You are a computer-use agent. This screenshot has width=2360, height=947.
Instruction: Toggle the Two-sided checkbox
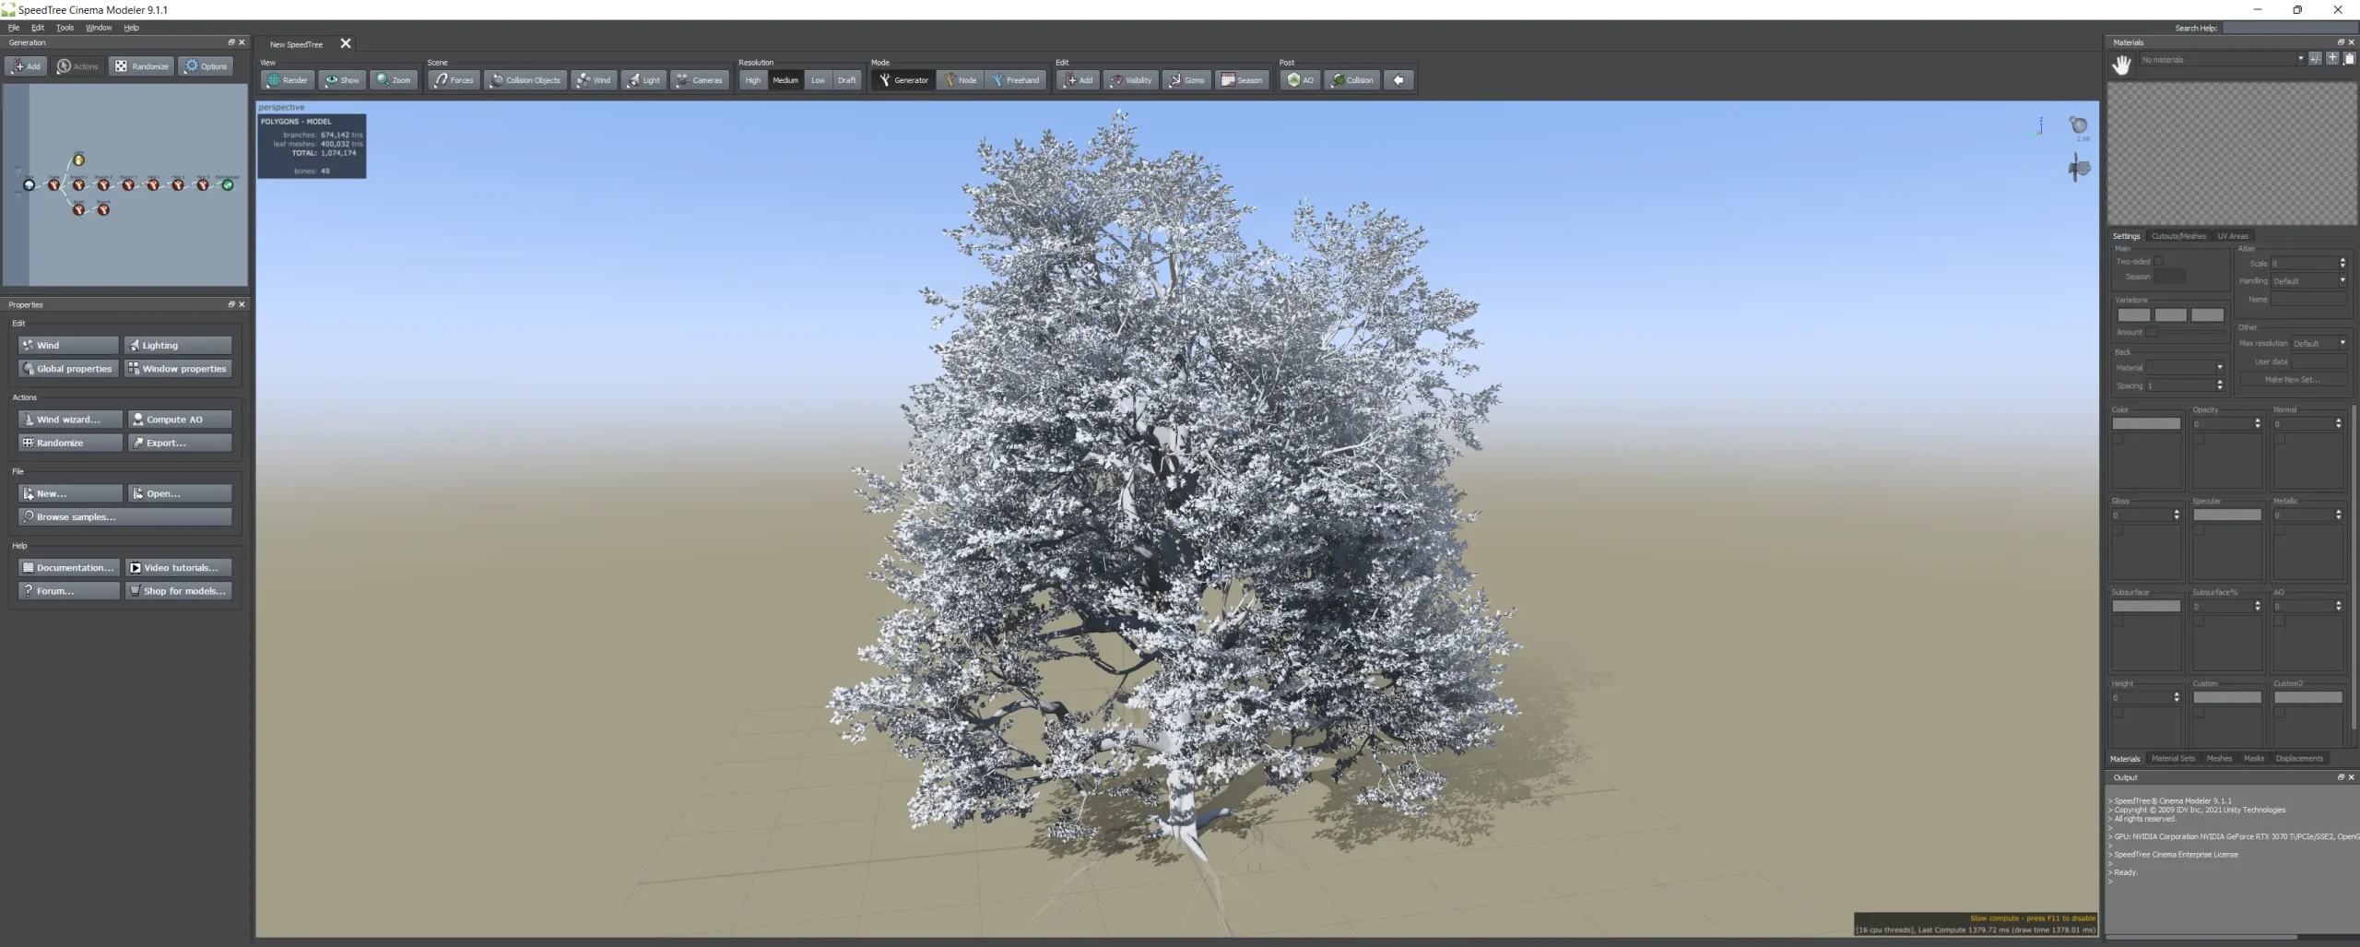pyautogui.click(x=2158, y=262)
